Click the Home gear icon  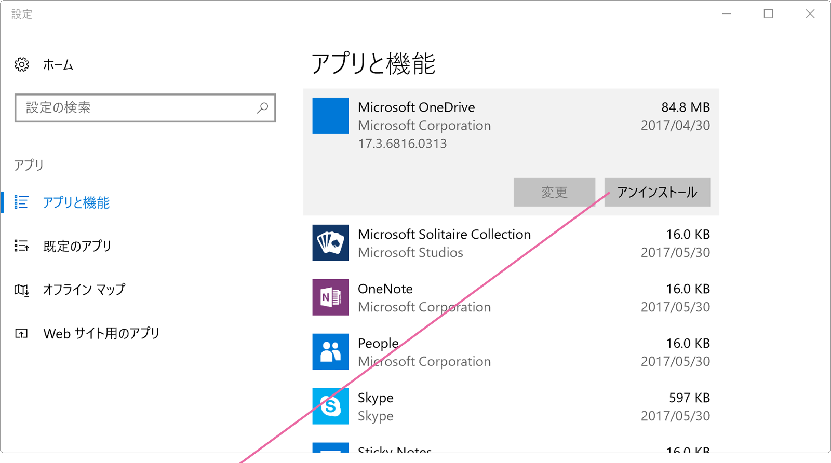tap(22, 65)
